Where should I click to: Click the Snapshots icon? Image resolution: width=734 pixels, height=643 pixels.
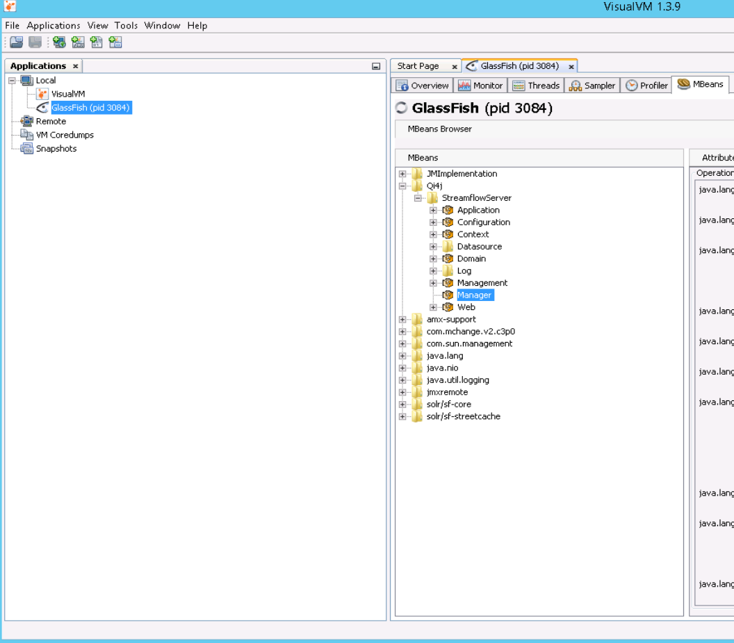click(x=26, y=149)
